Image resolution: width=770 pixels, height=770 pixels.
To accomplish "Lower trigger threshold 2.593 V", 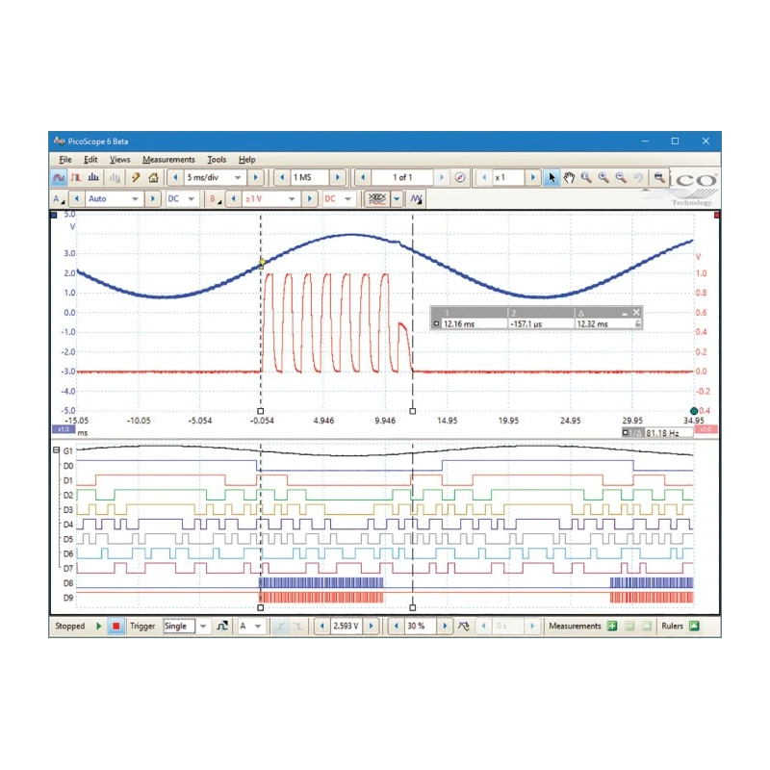I will pyautogui.click(x=322, y=627).
